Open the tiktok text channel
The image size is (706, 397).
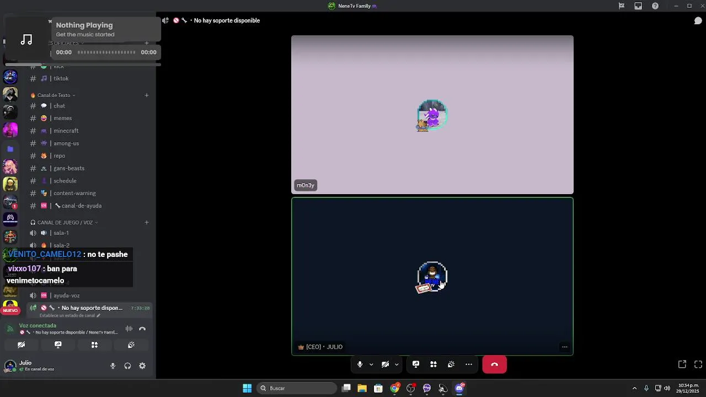(88, 79)
